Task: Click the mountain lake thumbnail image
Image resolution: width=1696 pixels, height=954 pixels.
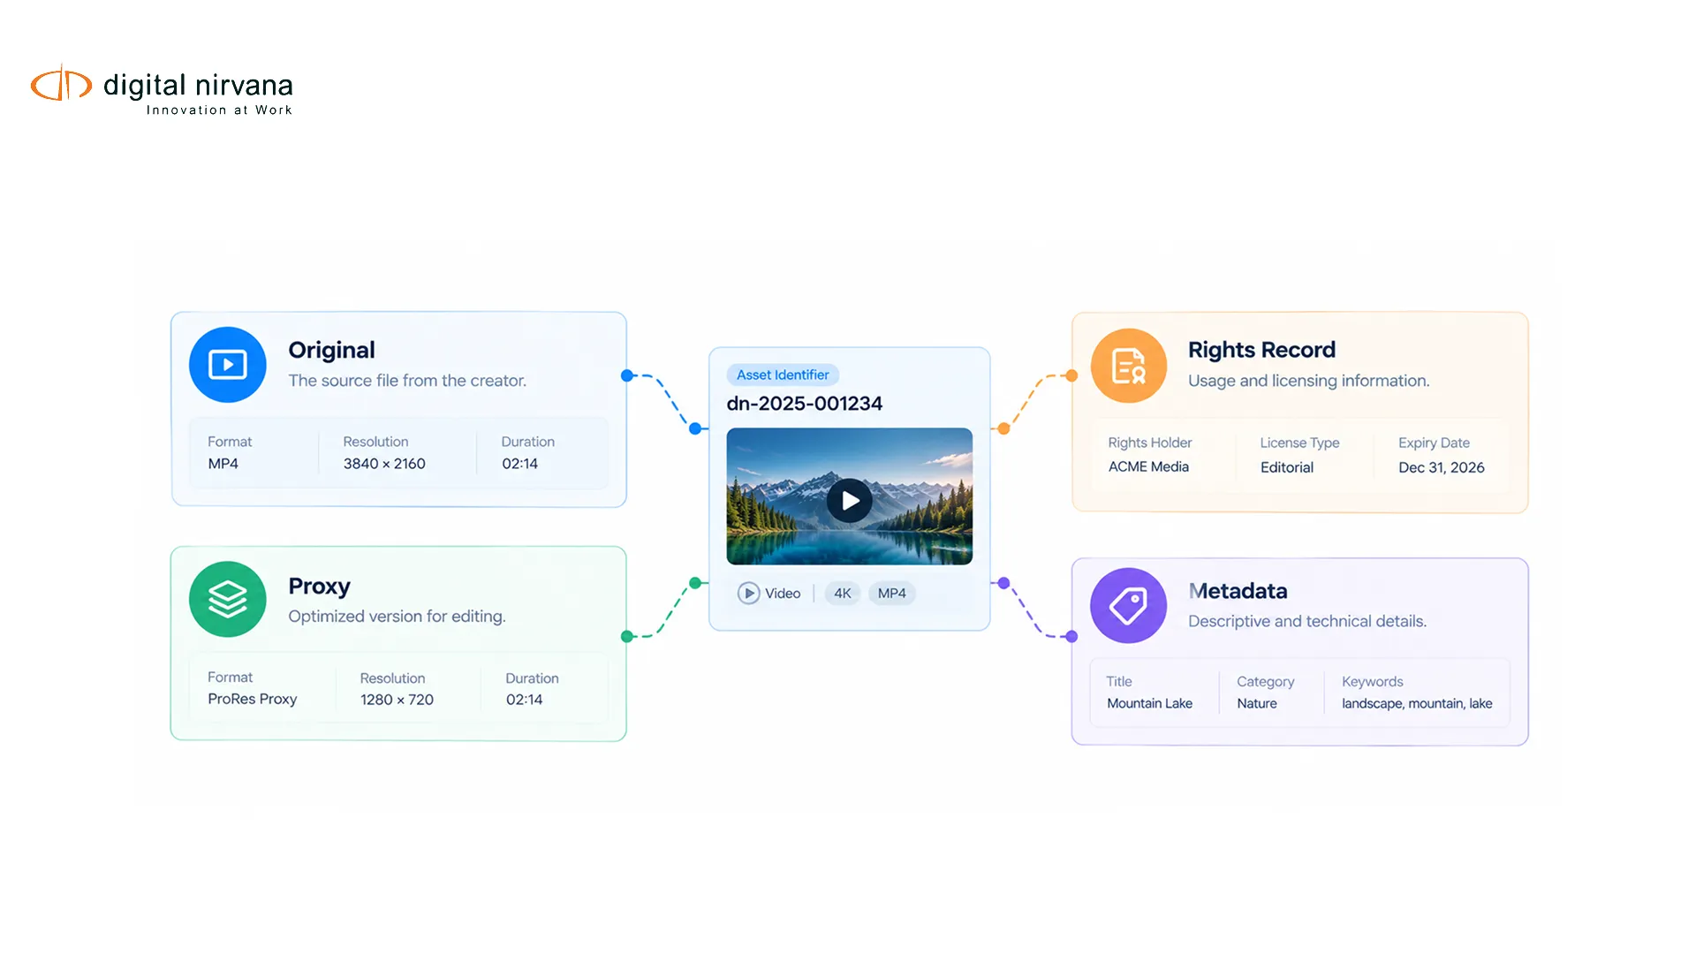Action: [850, 496]
